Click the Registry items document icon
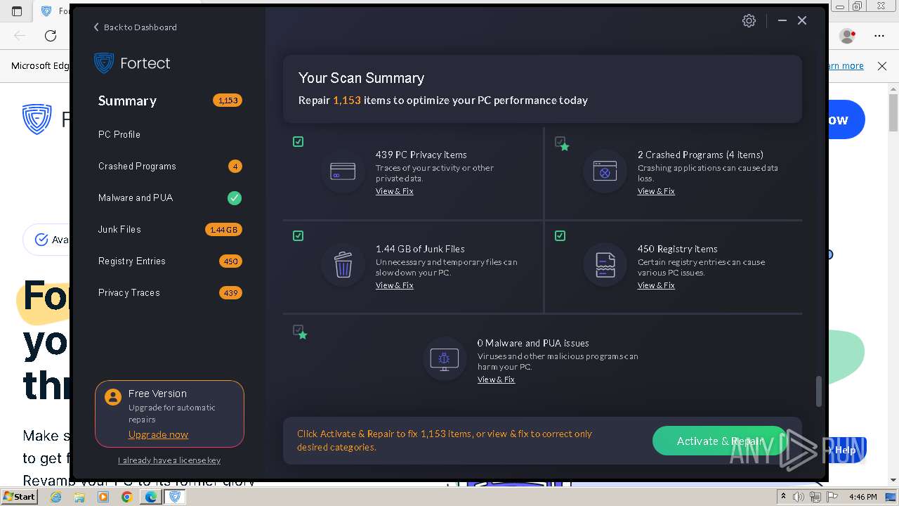899x506 pixels. [x=605, y=265]
